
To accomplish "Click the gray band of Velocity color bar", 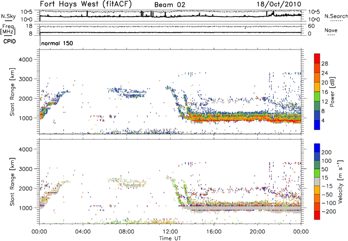I will coord(317,181).
